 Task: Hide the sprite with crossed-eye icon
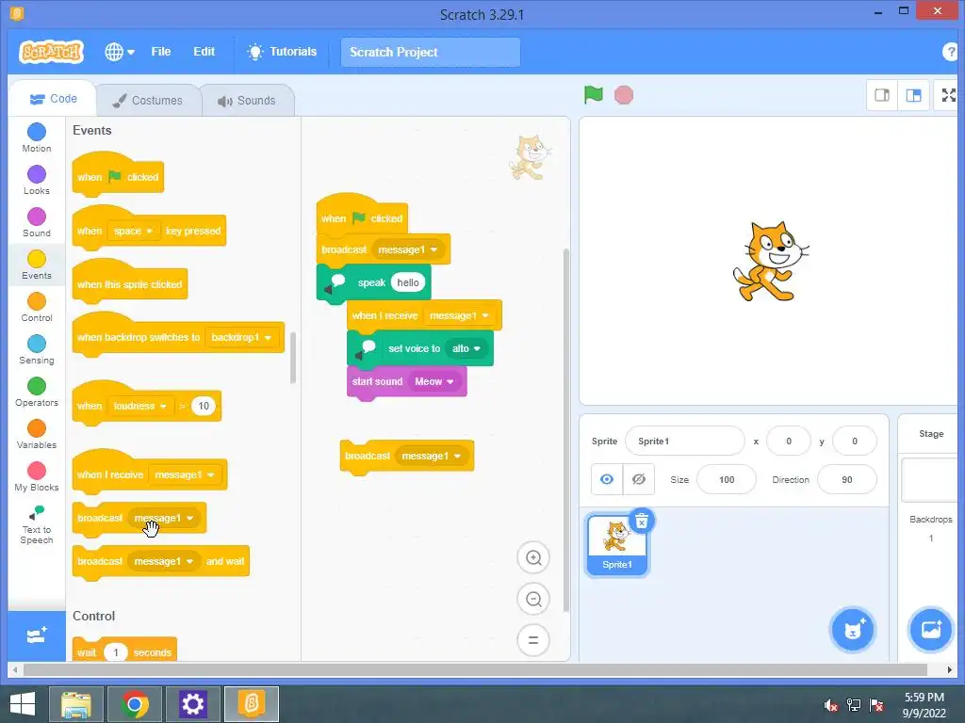pos(639,479)
